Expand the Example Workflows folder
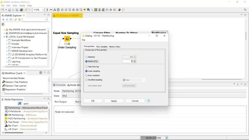Screen dimensions: 249x140 [7, 40]
